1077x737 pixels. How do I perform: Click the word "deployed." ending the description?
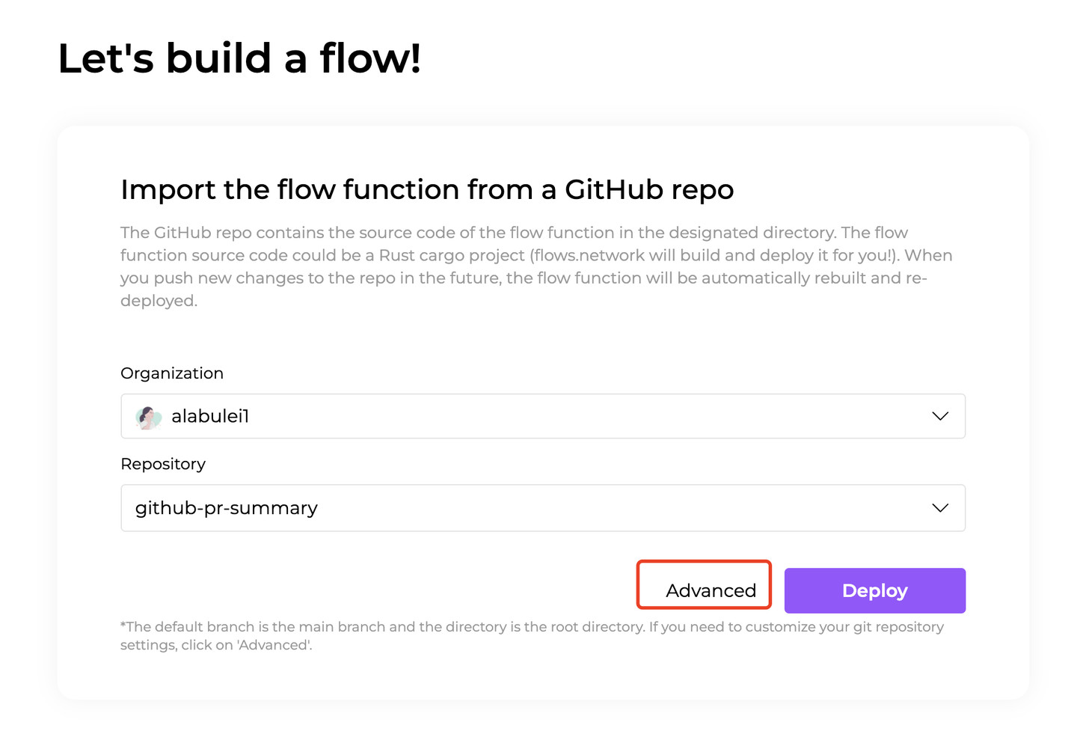tap(159, 301)
